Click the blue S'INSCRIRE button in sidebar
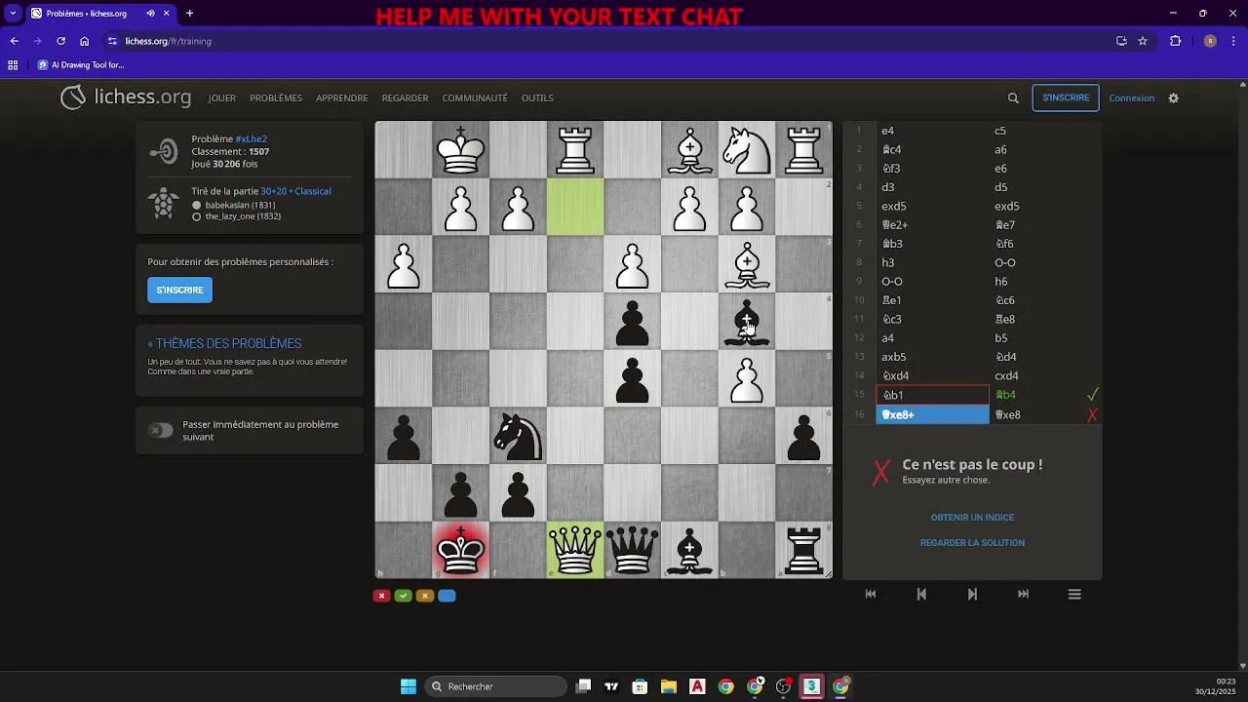 point(179,290)
